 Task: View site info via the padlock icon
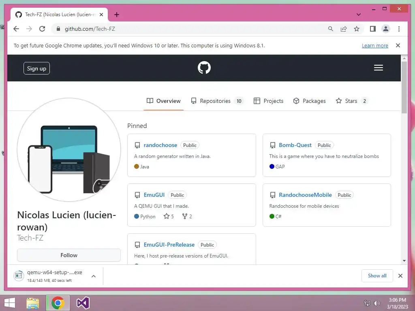(x=58, y=29)
